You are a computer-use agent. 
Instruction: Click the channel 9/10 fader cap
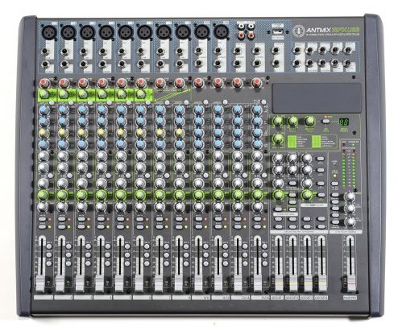pos(198,283)
